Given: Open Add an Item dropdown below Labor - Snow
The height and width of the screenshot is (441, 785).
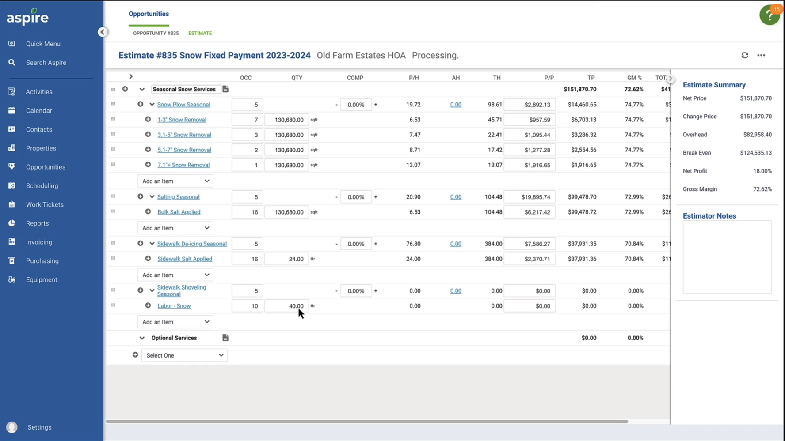Looking at the screenshot, I should (x=175, y=322).
